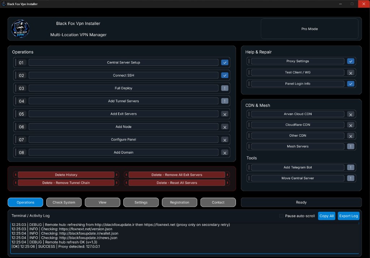Click the X status icon for Arvan Cloud CDN
Screen dimensions: 370x258
point(350,114)
